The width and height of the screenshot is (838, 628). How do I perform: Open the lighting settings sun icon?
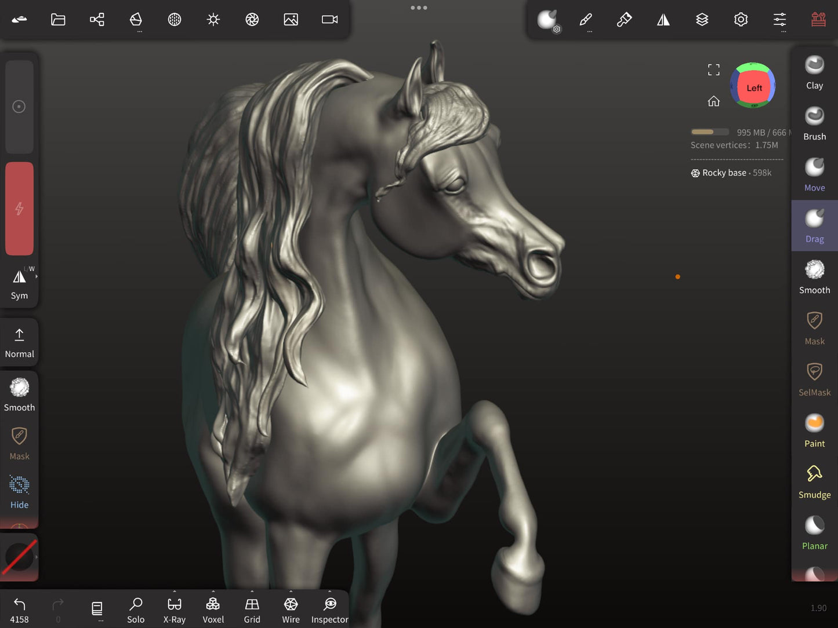[213, 20]
